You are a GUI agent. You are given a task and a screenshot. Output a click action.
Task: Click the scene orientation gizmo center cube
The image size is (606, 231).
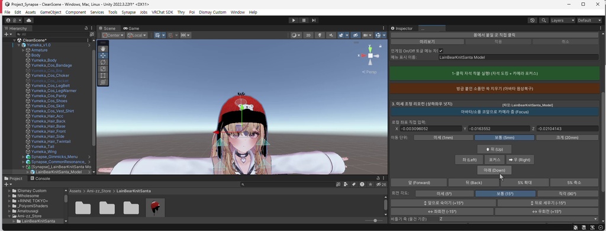[x=370, y=56]
